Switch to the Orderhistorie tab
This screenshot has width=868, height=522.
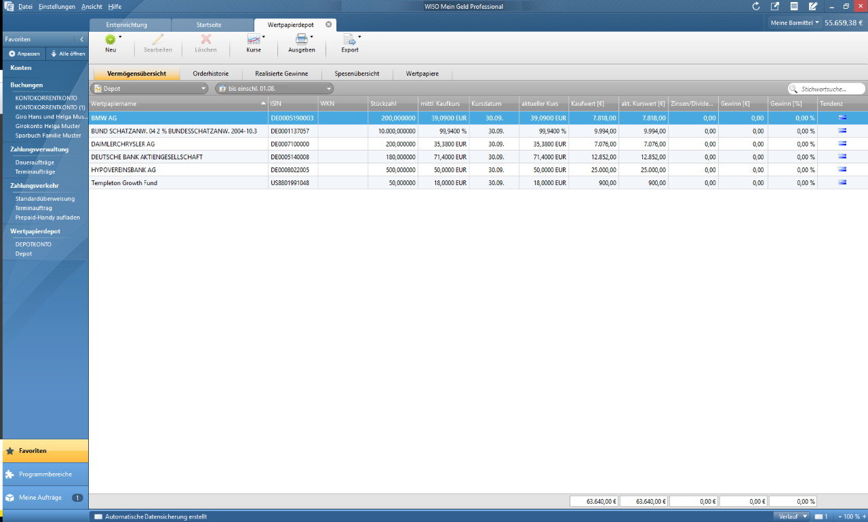(x=210, y=73)
